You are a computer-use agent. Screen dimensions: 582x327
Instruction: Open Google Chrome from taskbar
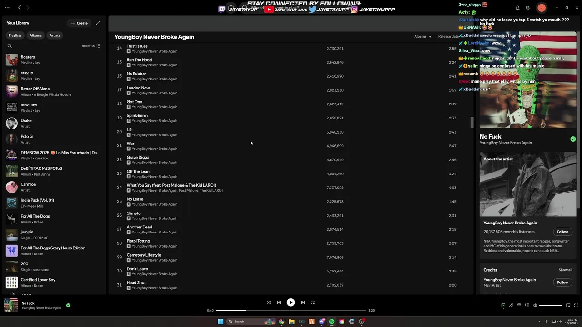[281, 322]
